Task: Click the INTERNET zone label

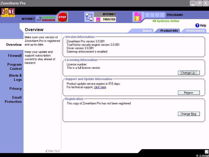Action: coord(109,14)
